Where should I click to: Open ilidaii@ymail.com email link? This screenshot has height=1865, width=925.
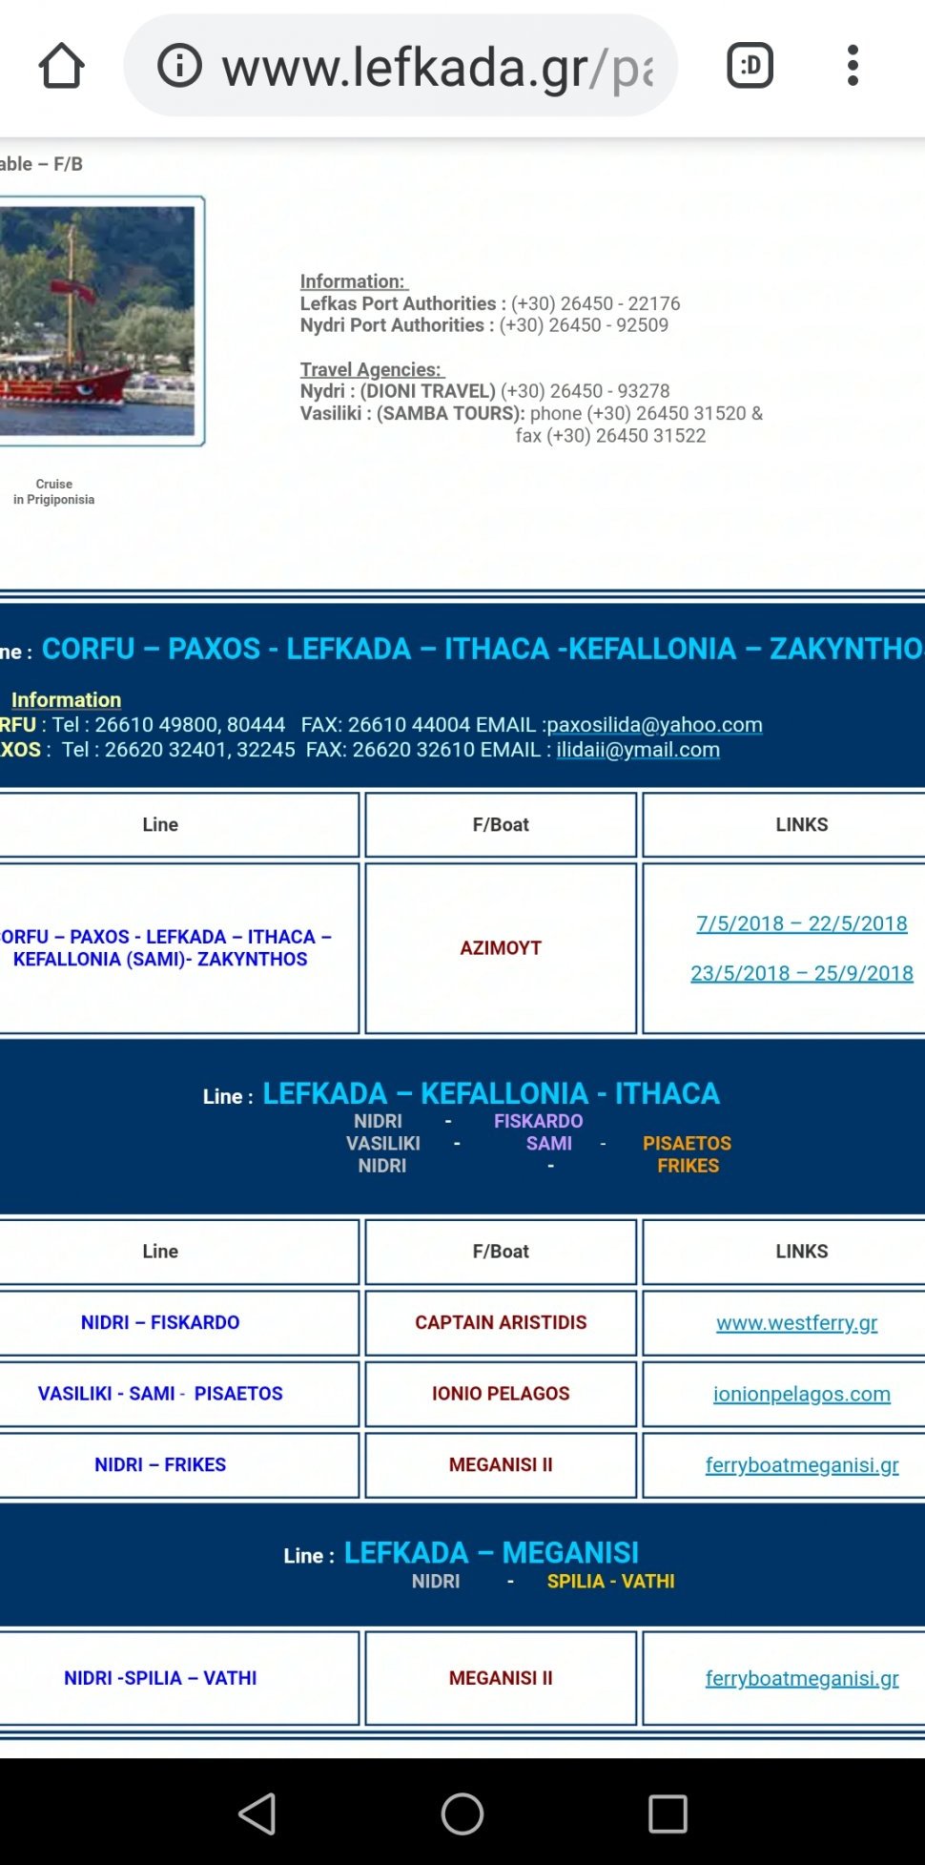(x=638, y=750)
